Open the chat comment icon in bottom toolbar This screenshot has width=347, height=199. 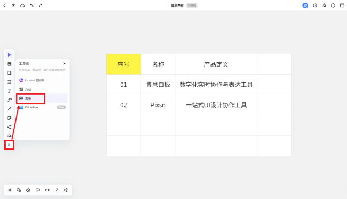tap(37, 190)
